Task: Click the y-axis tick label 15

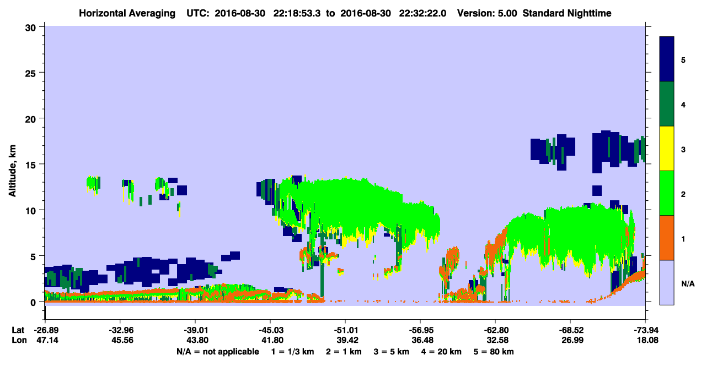Action: click(32, 164)
